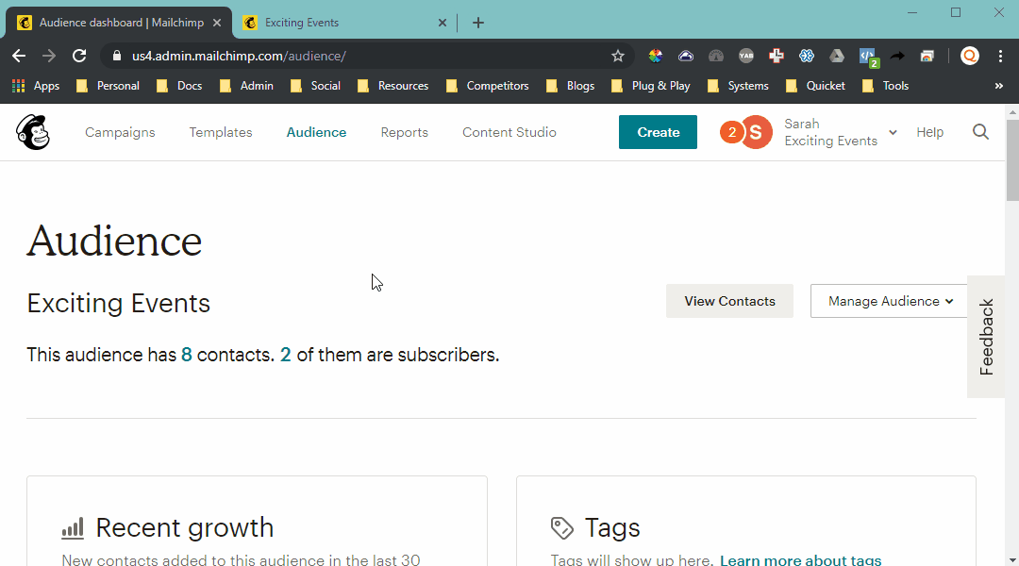Click the page vertical scrollbar thumb

(1012, 159)
